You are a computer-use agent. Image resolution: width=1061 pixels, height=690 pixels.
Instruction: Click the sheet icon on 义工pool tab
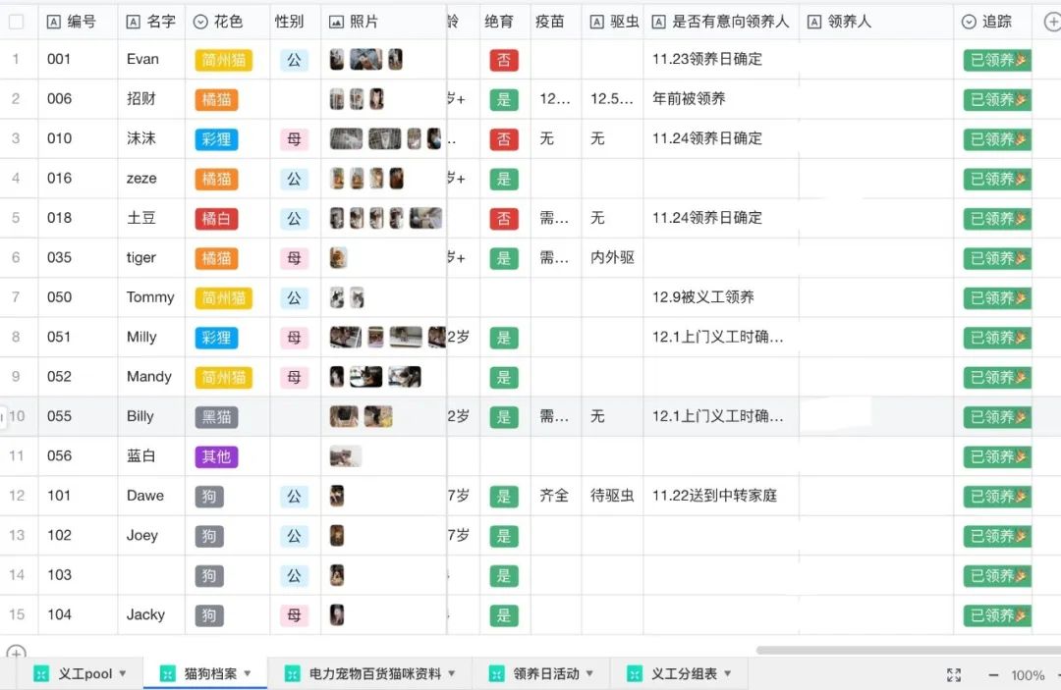41,673
